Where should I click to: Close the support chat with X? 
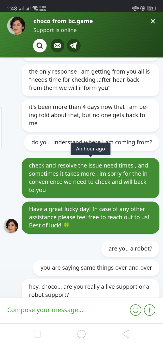click(153, 21)
